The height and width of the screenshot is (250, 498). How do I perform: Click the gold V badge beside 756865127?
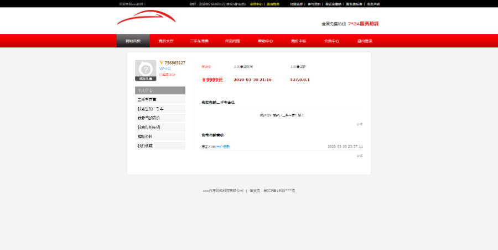click(x=162, y=62)
